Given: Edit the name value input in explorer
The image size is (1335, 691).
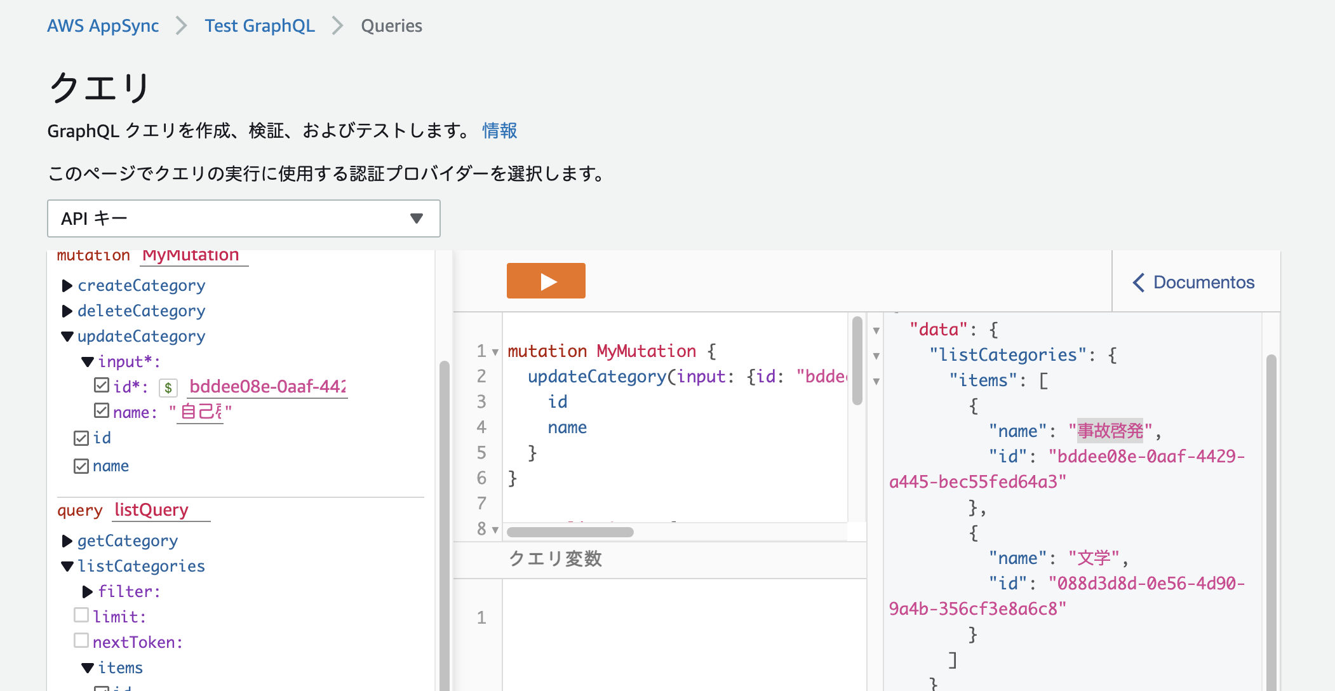Looking at the screenshot, I should pos(200,412).
